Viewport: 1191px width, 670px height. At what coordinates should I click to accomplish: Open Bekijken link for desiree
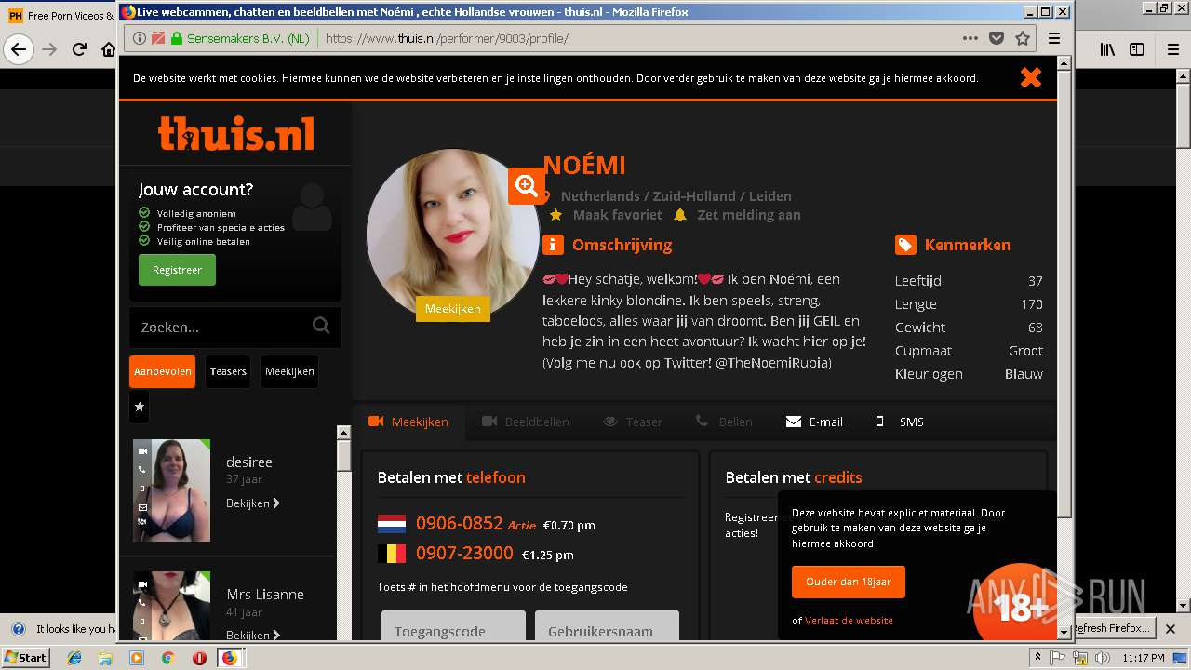click(x=252, y=503)
